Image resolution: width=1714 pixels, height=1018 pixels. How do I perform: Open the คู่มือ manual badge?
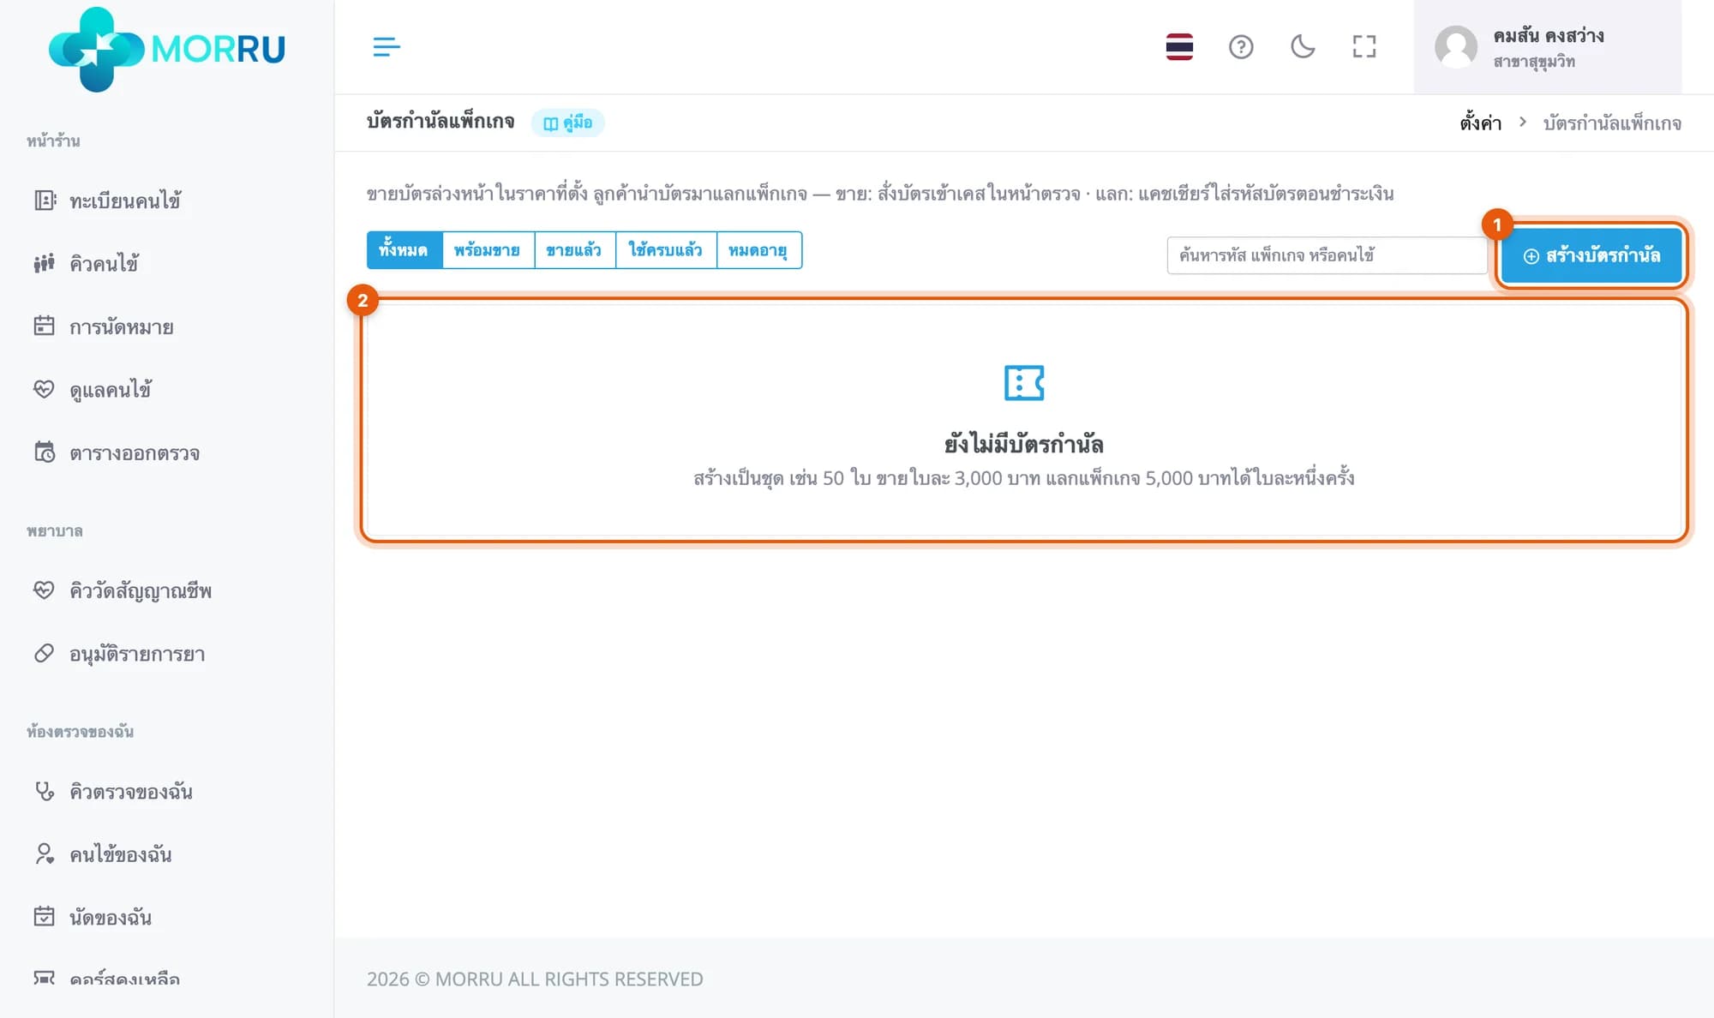coord(568,123)
